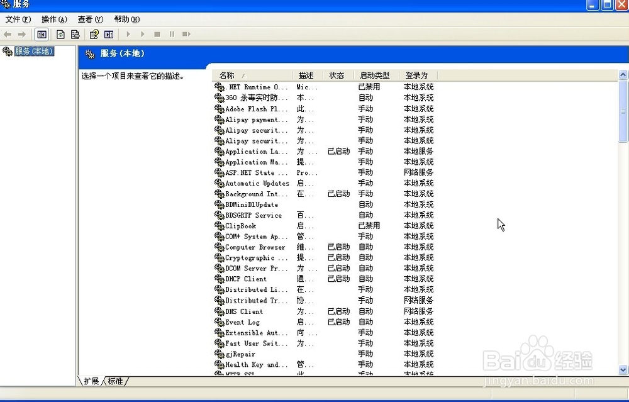This screenshot has height=402, width=629.
Task: Click the Refresh toolbar icon
Action: pyautogui.click(x=60, y=35)
